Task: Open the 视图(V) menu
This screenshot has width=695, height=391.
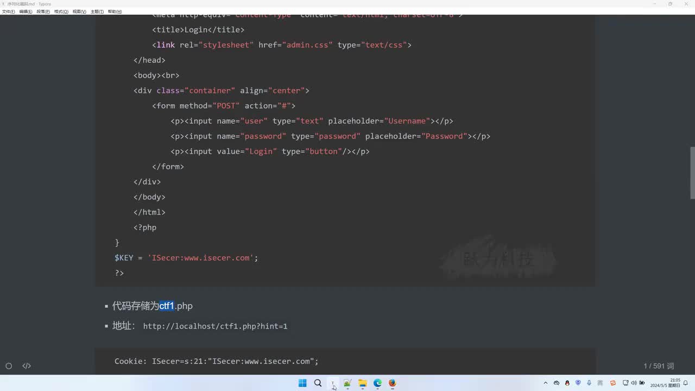Action: [x=79, y=11]
